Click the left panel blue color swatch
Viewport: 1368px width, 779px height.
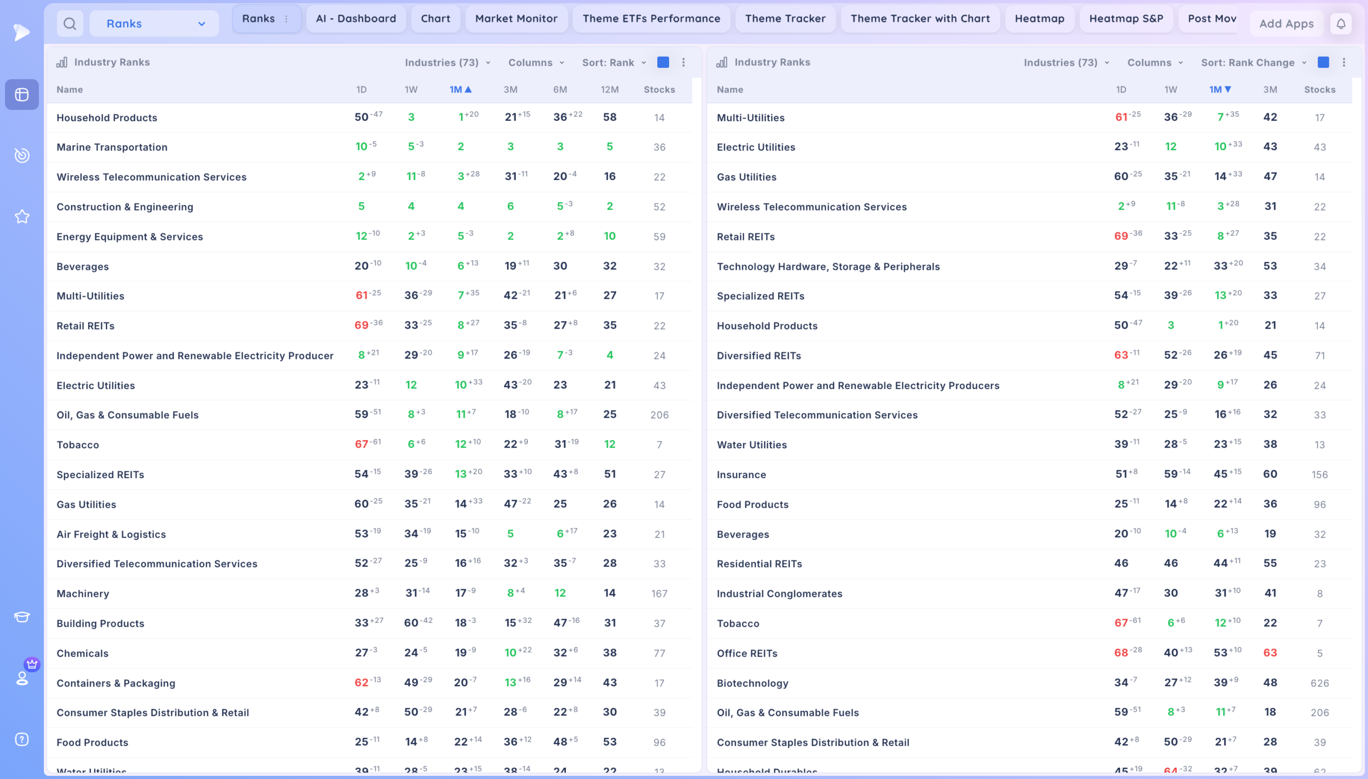click(x=663, y=63)
